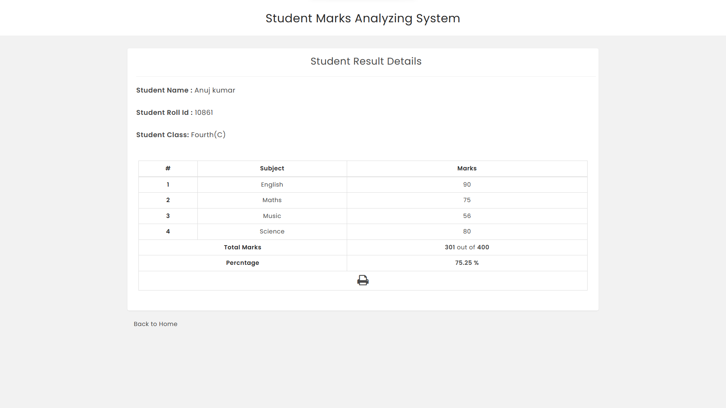Select the Music marks value 56
The height and width of the screenshot is (408, 726).
tap(467, 216)
